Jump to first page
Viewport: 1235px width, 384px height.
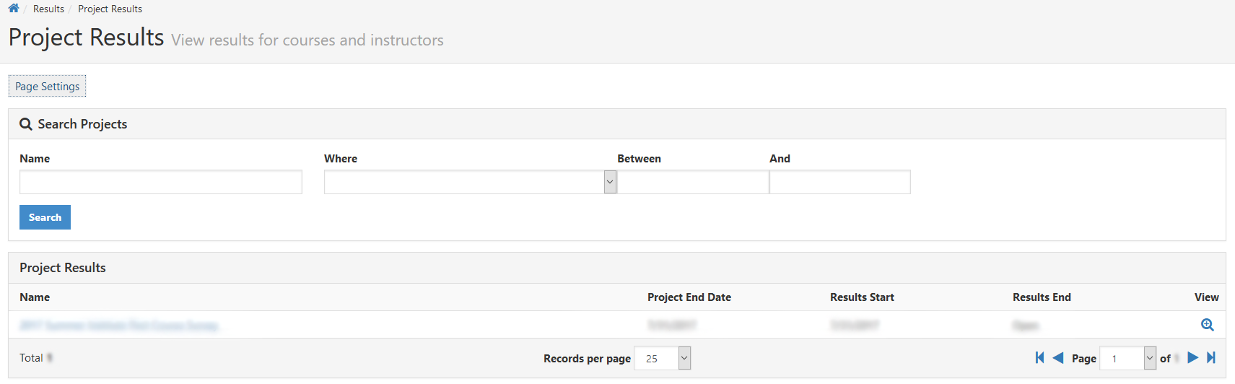[x=1039, y=357]
